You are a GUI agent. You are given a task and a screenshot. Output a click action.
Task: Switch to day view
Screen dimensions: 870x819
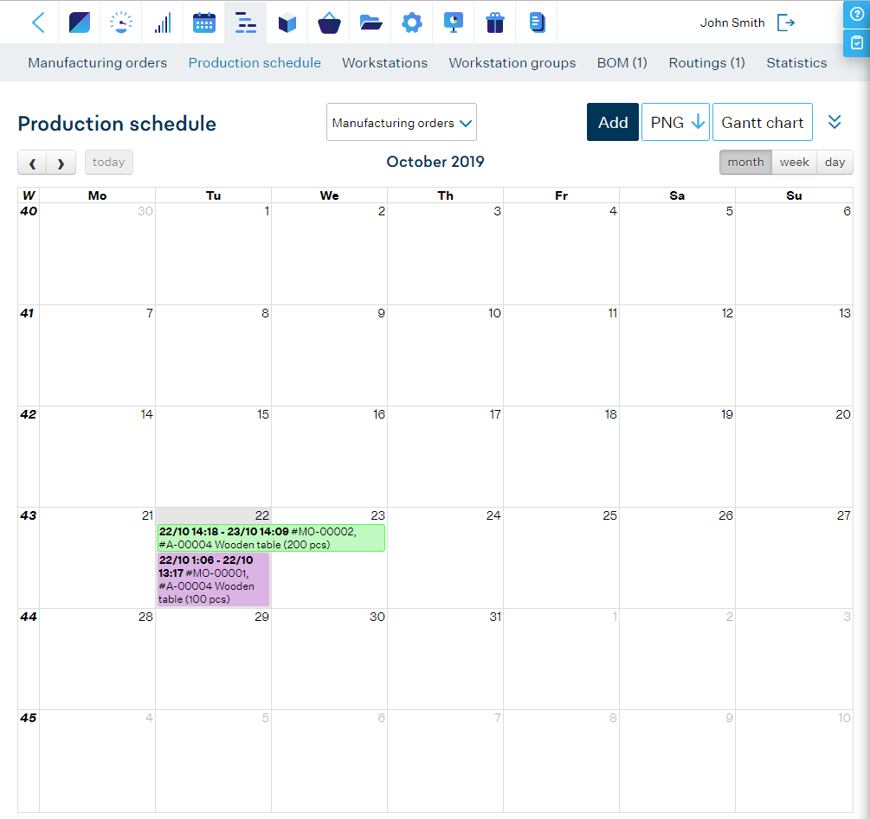pos(835,163)
